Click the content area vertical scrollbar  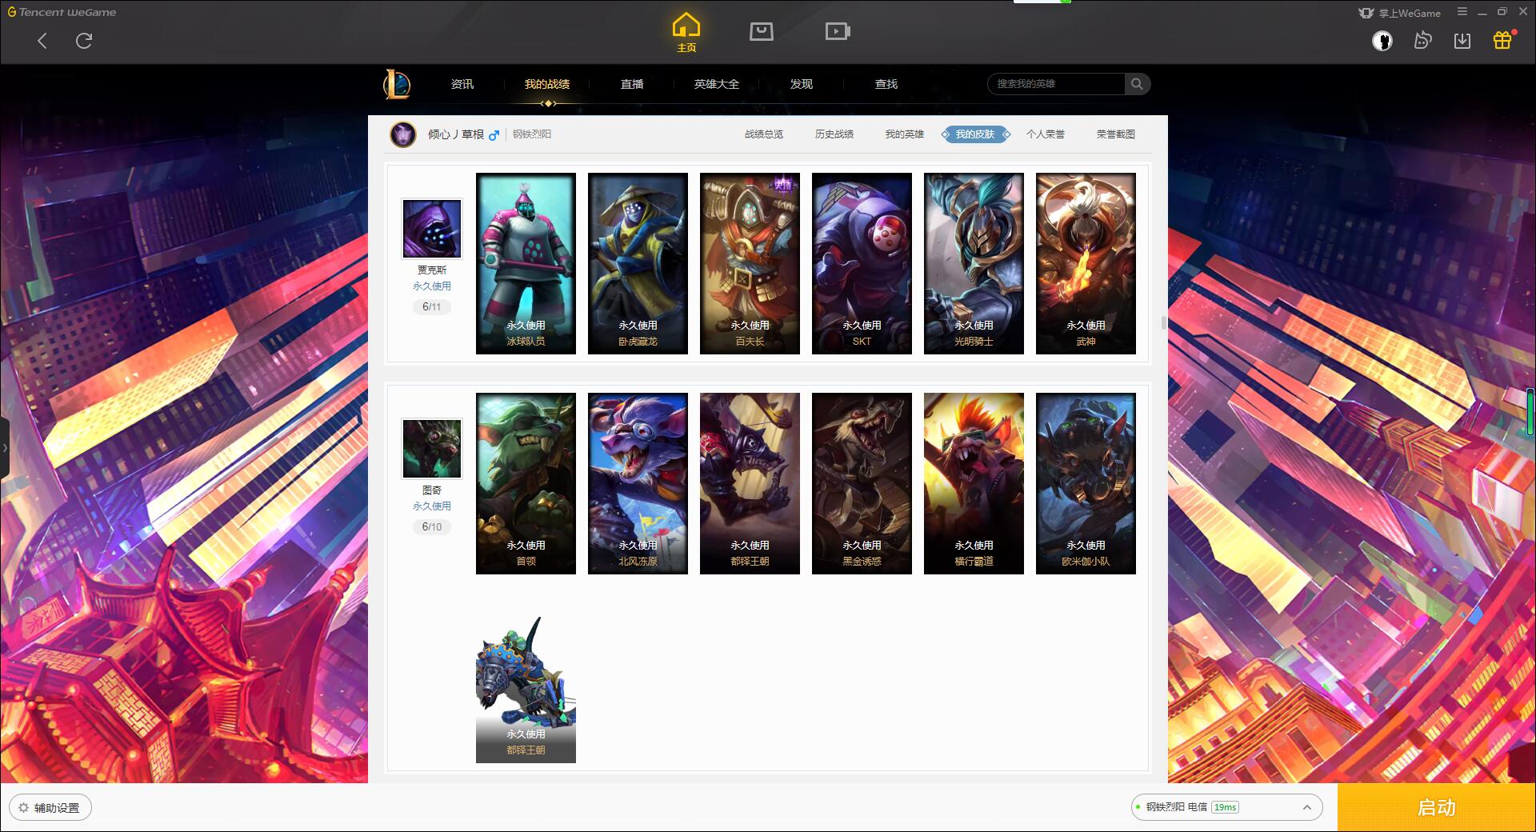coord(1163,323)
